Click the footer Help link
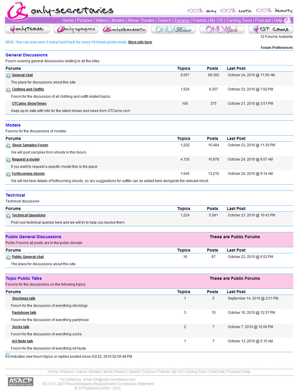The image size is (298, 390). point(246,372)
